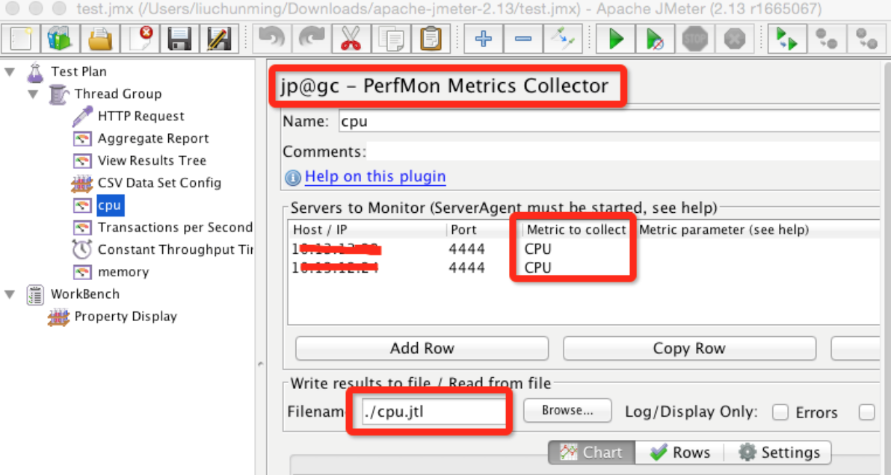Select Transactions per Second in tree

pyautogui.click(x=175, y=227)
